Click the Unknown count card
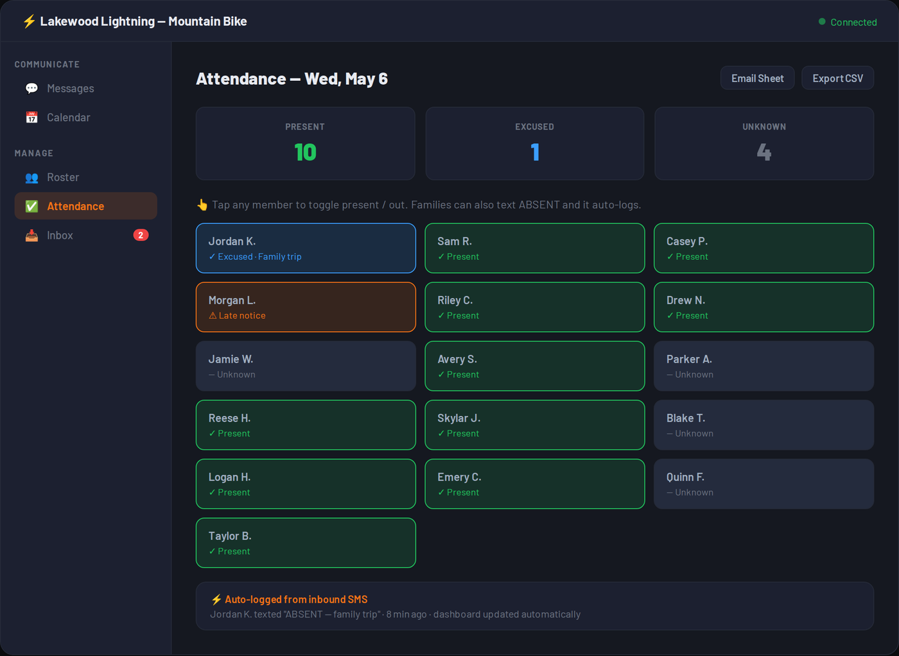The height and width of the screenshot is (656, 899). point(764,144)
